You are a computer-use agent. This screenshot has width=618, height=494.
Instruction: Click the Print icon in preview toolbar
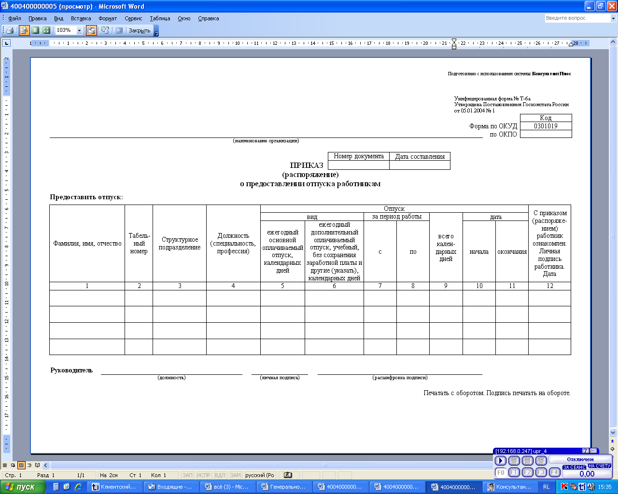10,30
